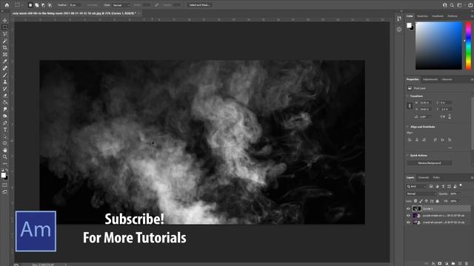The image size is (474, 266).
Task: Click the foreground color swatch in toolbar
Action: [3, 175]
